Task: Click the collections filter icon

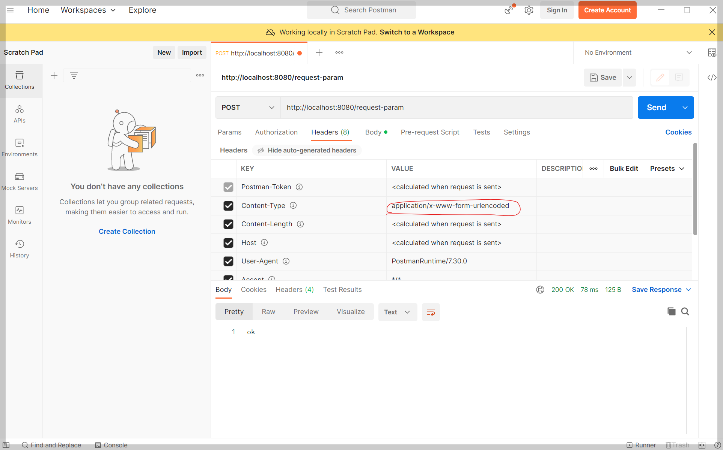Action: 74,75
